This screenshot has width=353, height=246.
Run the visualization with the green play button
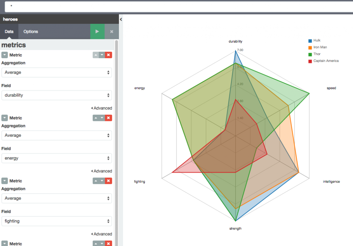pos(97,31)
